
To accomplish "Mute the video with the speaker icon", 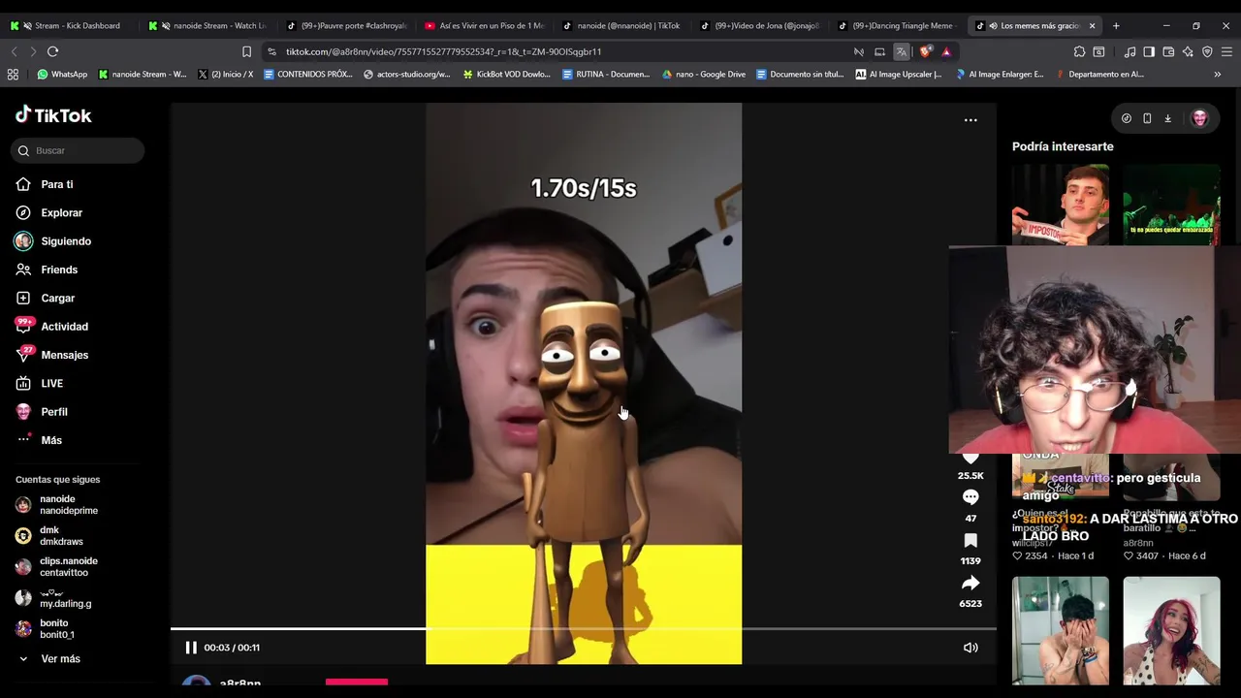I will 971,648.
